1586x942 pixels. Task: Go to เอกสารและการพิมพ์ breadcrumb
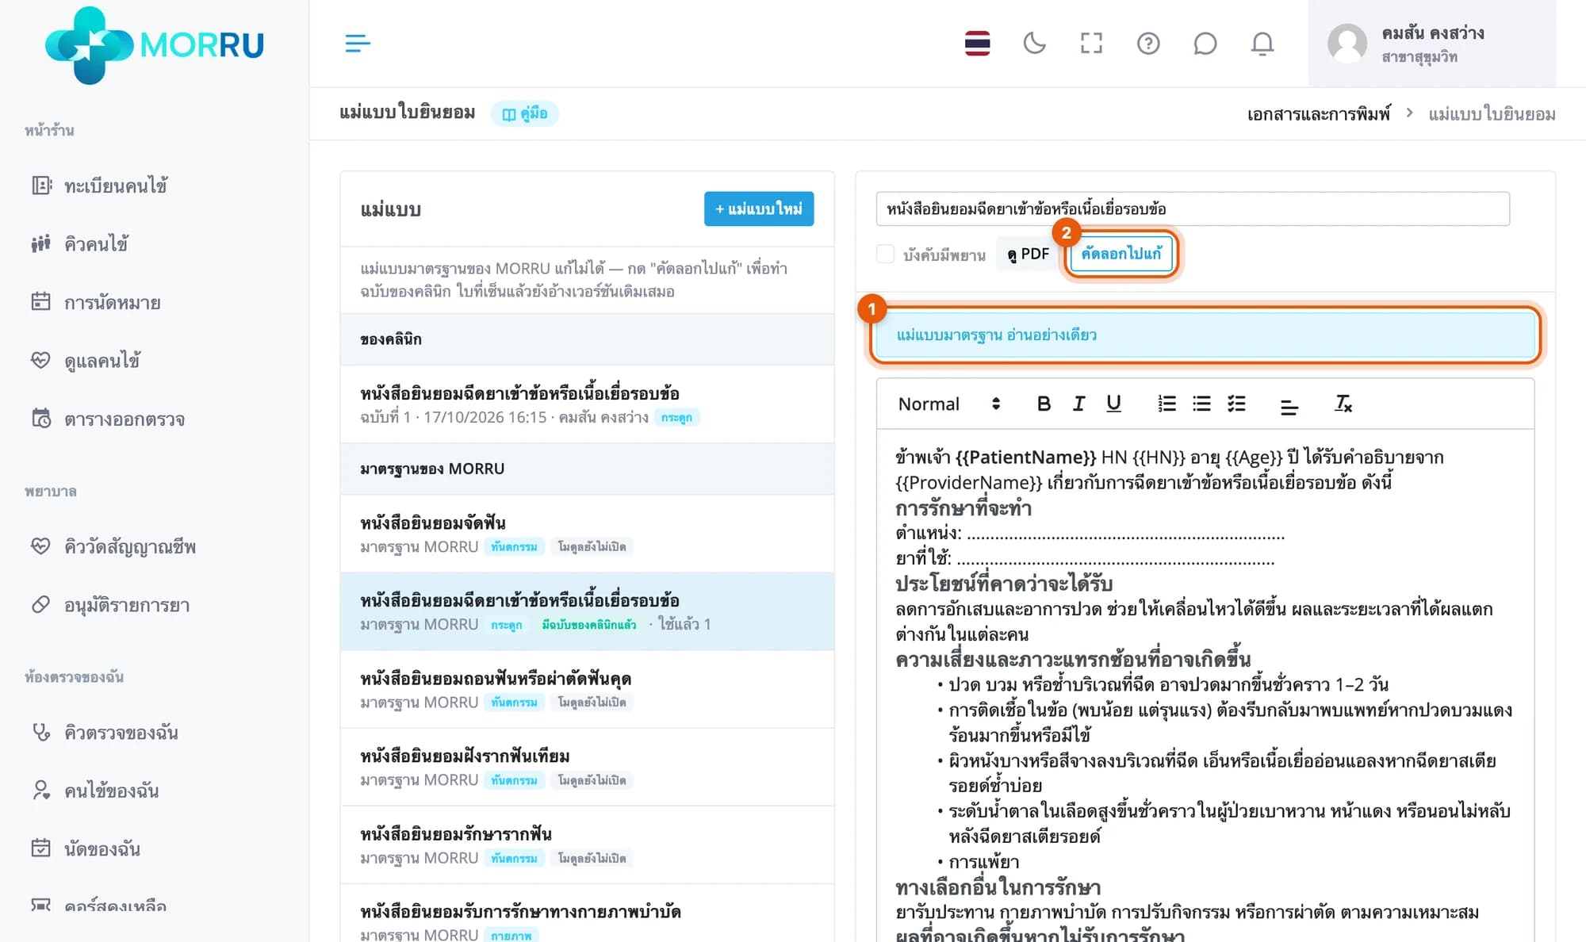[x=1318, y=113]
